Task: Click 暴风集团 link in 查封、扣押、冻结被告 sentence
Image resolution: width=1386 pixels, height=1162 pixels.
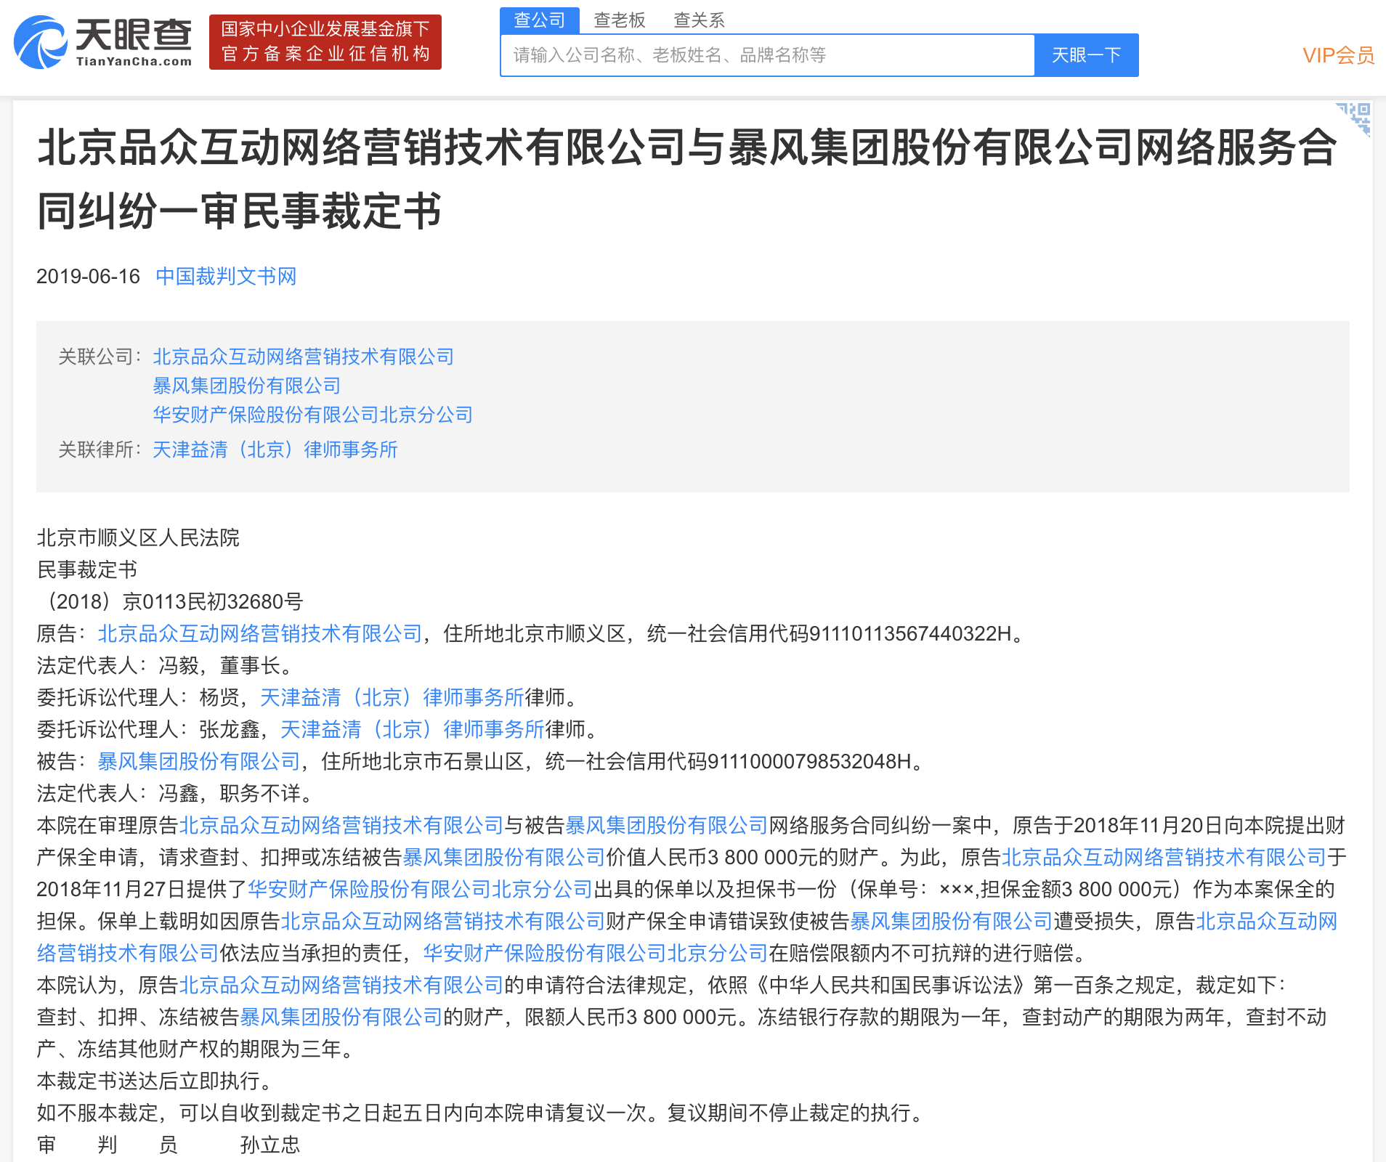Action: 341,1017
